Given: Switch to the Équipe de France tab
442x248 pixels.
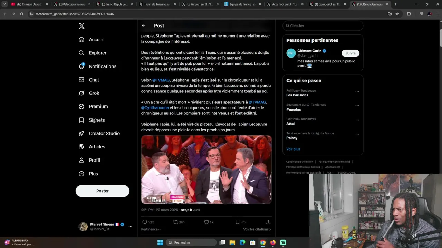Looking at the screenshot, I should (242, 4).
